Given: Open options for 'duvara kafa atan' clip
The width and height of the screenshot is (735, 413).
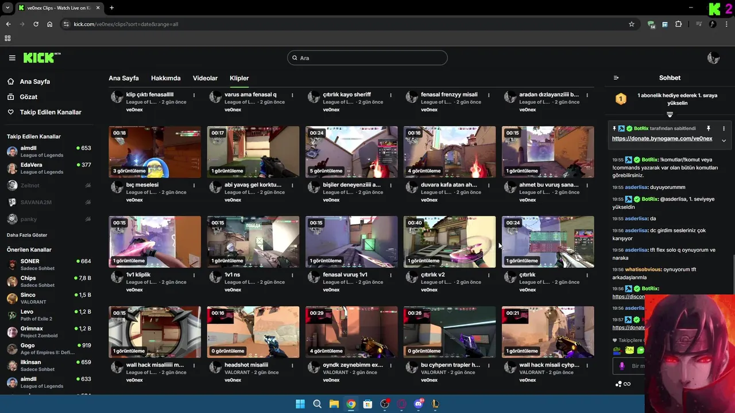Looking at the screenshot, I should 489,185.
